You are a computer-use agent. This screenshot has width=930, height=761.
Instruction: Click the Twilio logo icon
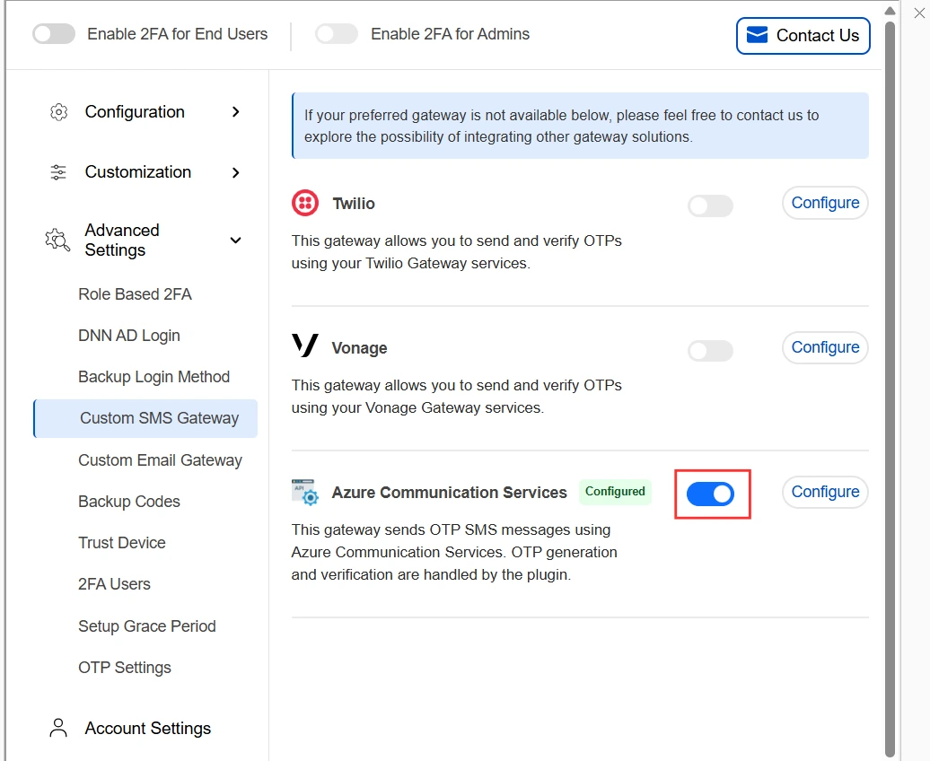tap(305, 204)
